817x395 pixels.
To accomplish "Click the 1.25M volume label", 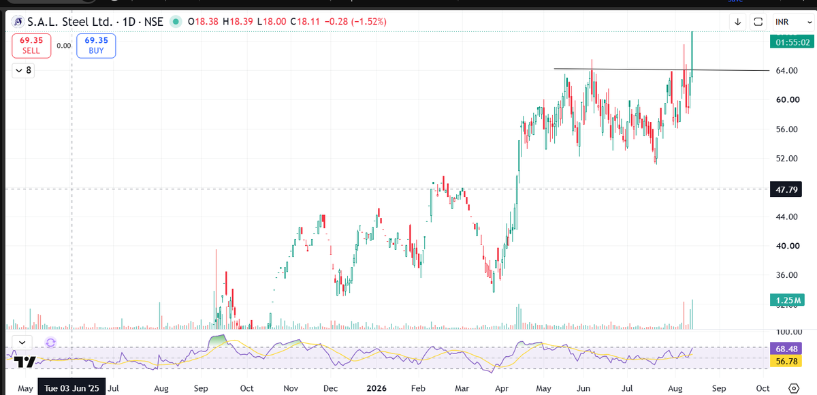I will (x=788, y=300).
